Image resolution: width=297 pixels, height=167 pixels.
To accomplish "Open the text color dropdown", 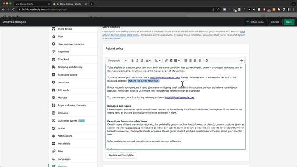I will [148, 61].
